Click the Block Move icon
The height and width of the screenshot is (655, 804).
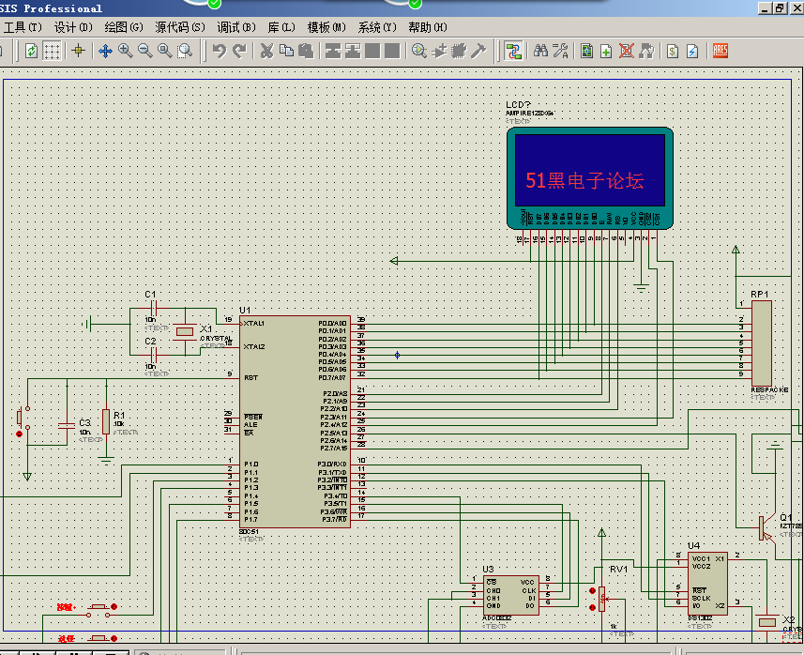pyautogui.click(x=353, y=51)
